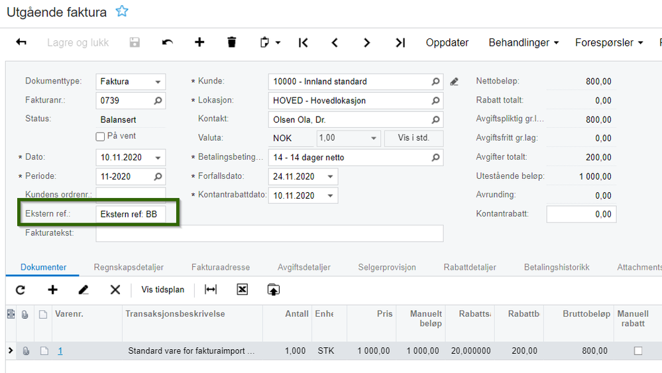This screenshot has height=373, width=662.
Task: Click the fit-to-width columns icon
Action: (x=211, y=290)
